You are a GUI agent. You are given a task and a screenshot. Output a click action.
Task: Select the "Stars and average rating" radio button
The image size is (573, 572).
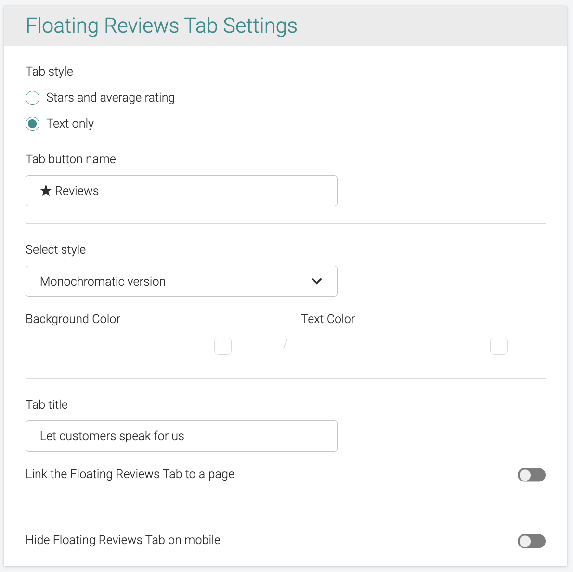pyautogui.click(x=33, y=98)
